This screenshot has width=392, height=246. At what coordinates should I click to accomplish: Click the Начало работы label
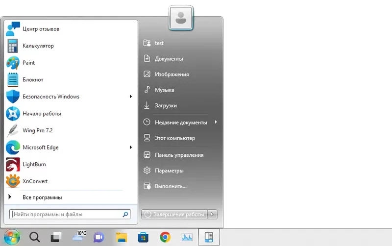pyautogui.click(x=42, y=114)
